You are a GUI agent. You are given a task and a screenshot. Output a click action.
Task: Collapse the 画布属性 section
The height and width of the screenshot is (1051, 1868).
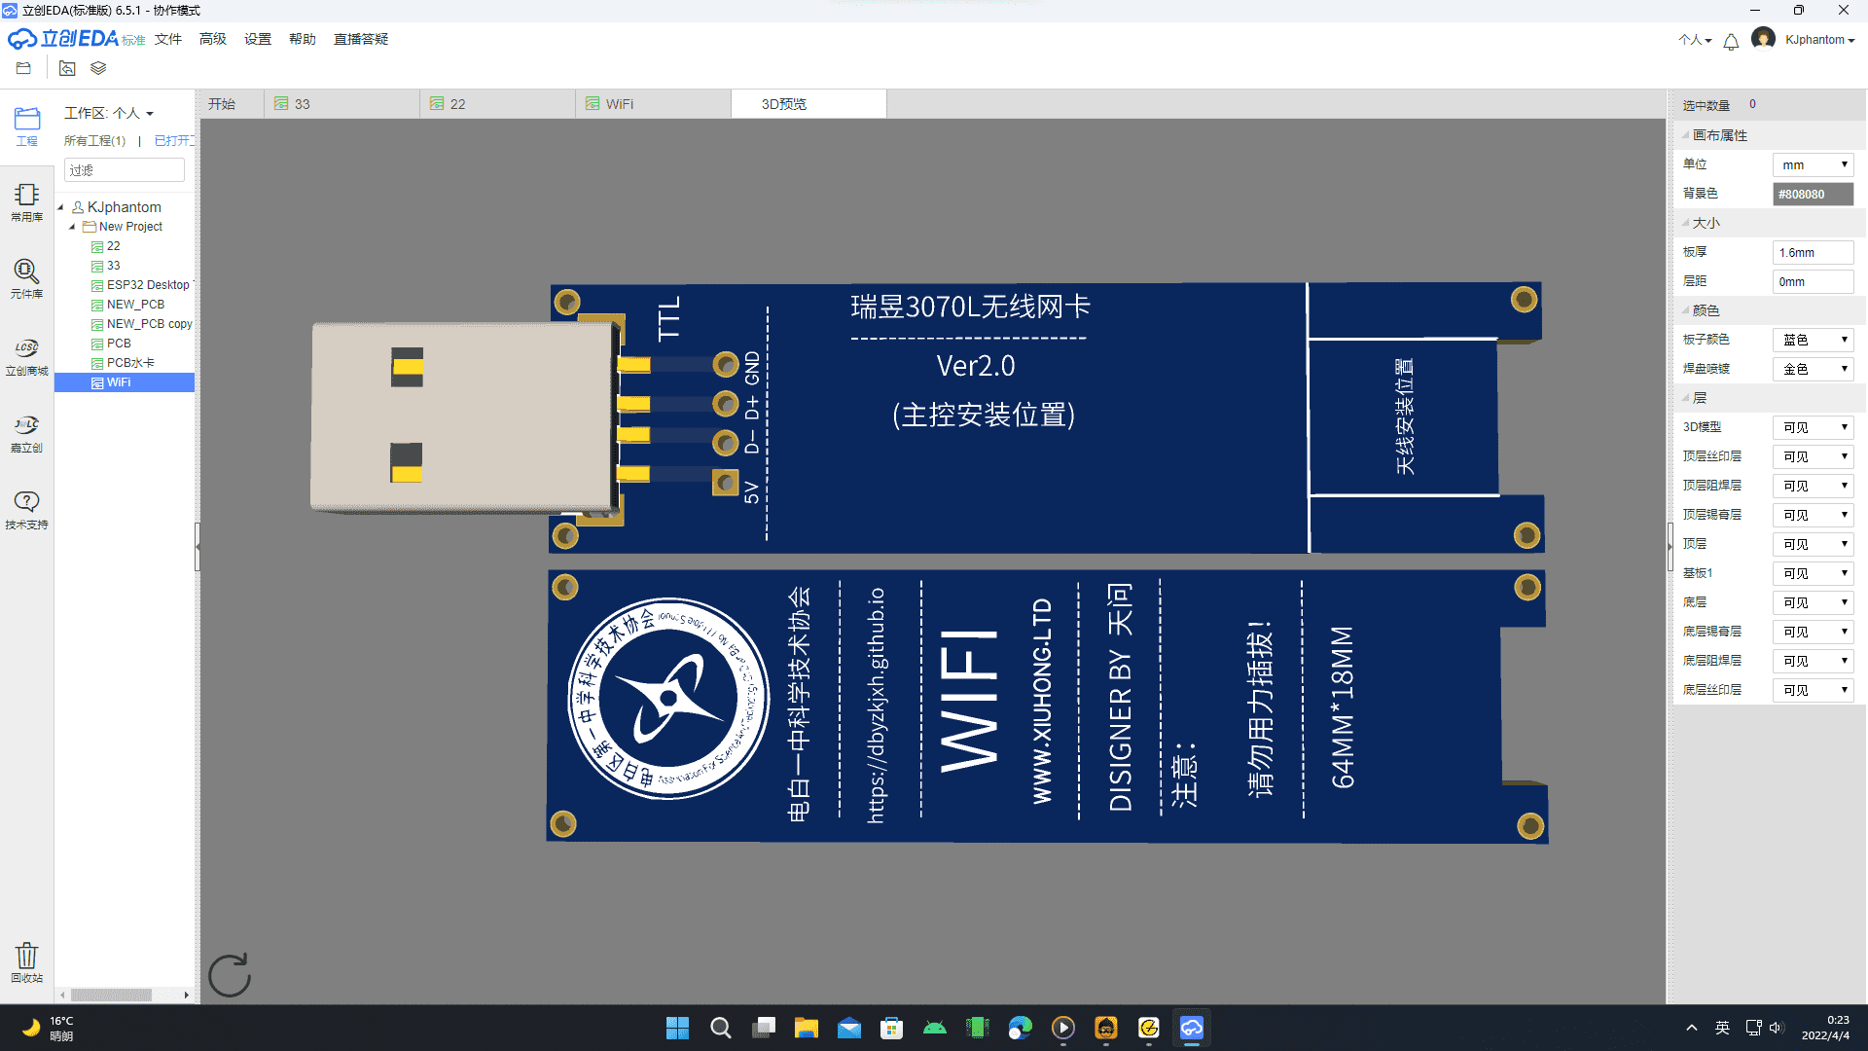tap(1686, 135)
